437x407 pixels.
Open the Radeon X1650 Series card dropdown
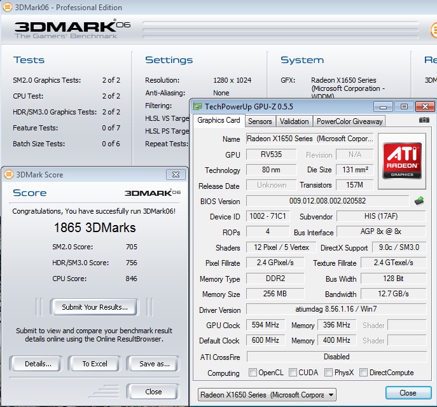click(267, 395)
